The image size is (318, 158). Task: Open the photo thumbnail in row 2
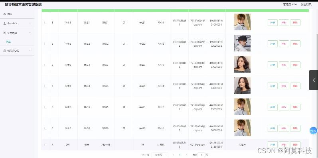pos(242,43)
